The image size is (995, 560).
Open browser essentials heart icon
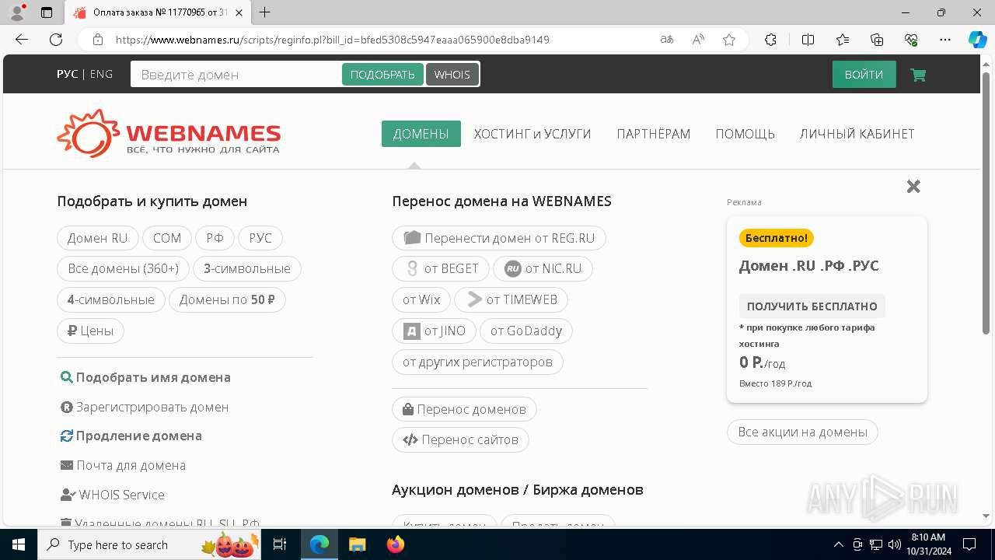pyautogui.click(x=911, y=40)
